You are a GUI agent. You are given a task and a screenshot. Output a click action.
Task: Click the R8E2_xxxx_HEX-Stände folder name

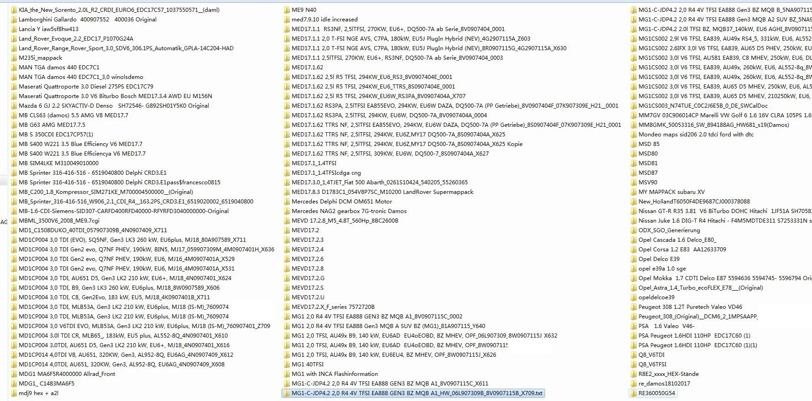coord(669,374)
